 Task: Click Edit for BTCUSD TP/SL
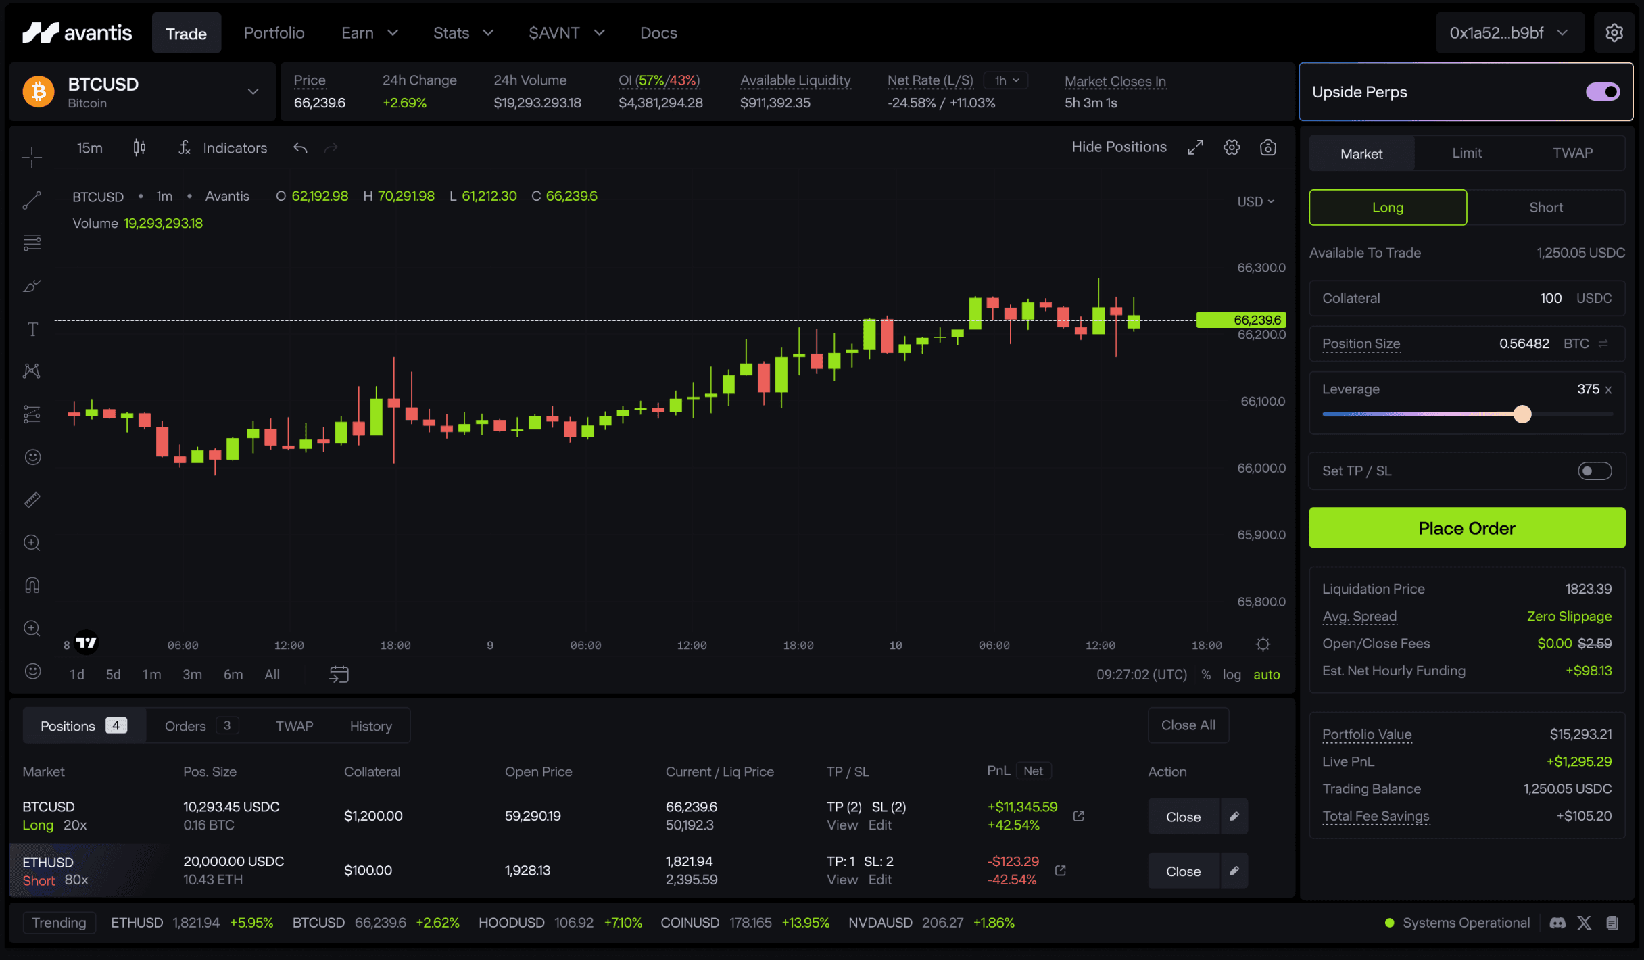[x=879, y=825]
